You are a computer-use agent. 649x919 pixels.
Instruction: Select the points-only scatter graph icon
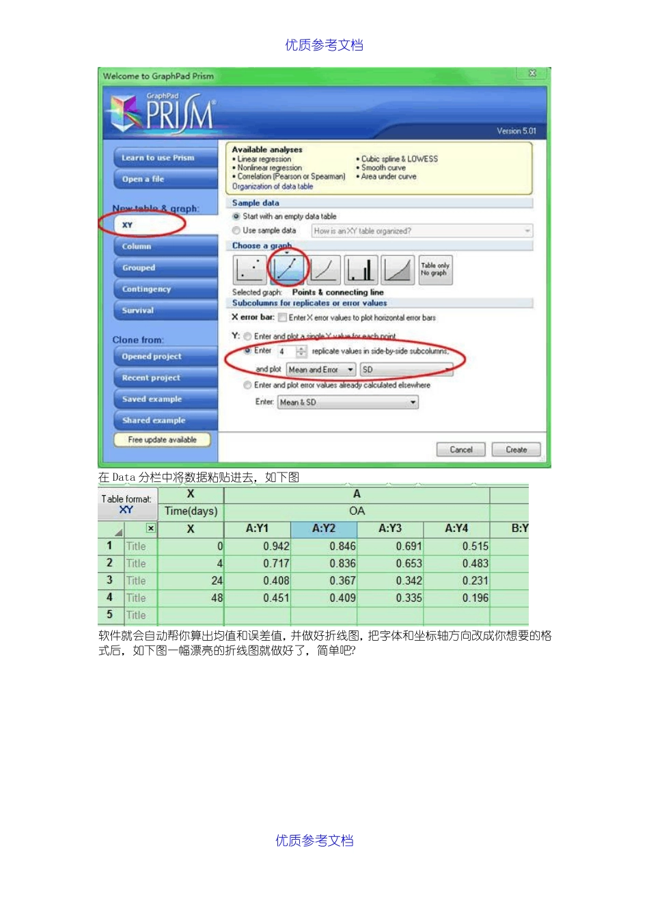point(250,269)
